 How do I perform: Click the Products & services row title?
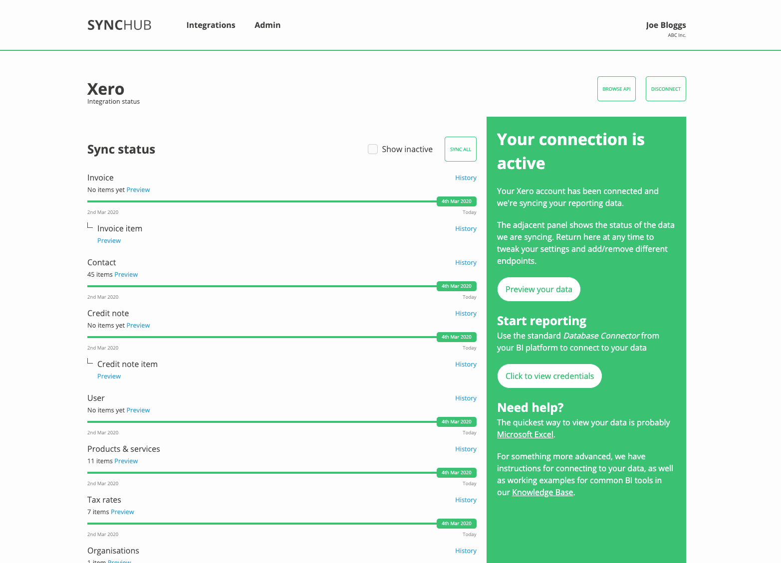coord(124,449)
